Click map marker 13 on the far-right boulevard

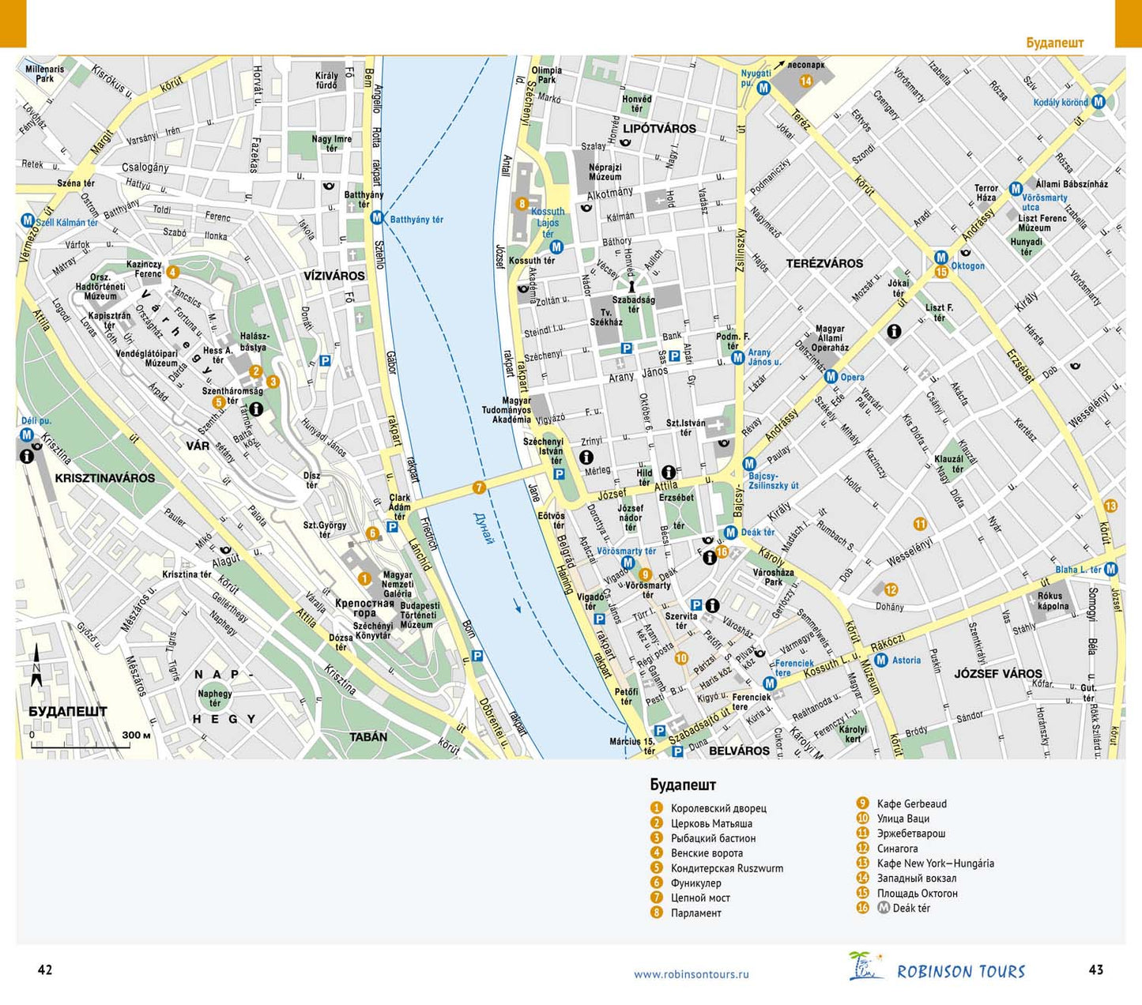click(1110, 506)
